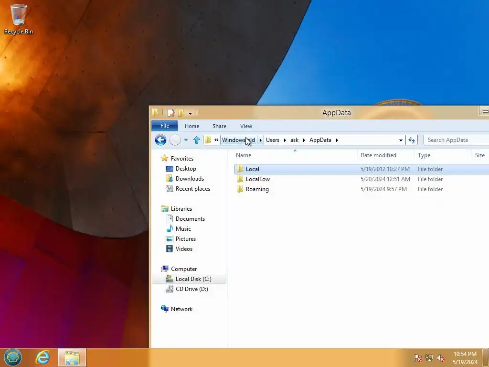This screenshot has width=489, height=367.
Task: Open the address bar history dropdown
Action: click(x=401, y=140)
